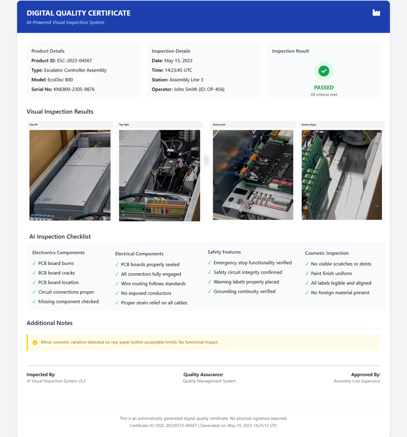The image size is (407, 437).
Task: Select the Station Assembly Line 3 line
Action: pyautogui.click(x=178, y=80)
